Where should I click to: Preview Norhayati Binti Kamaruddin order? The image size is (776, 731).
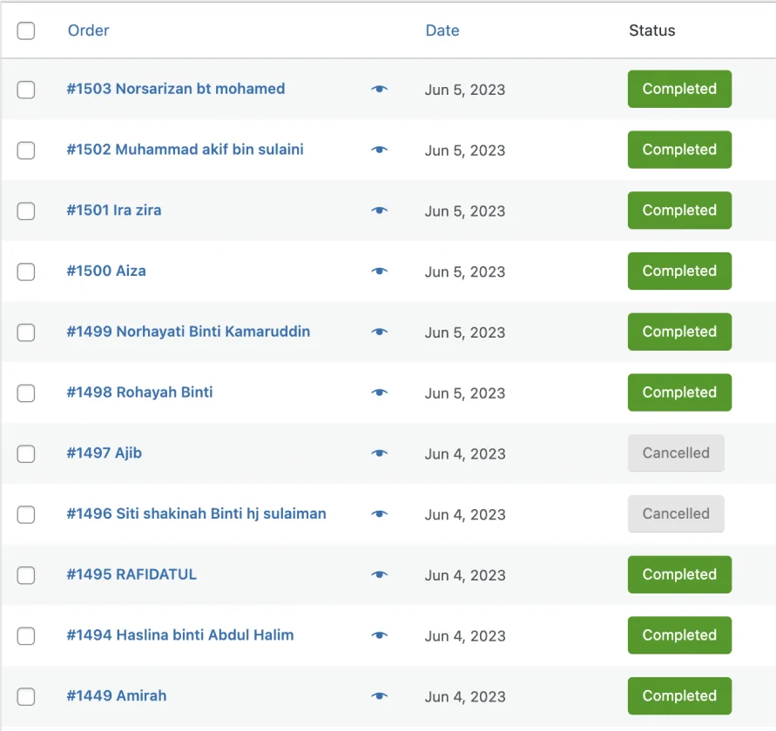coord(379,332)
